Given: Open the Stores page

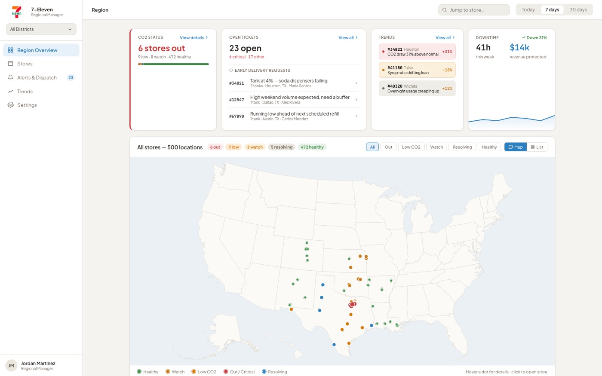Looking at the screenshot, I should point(41,64).
